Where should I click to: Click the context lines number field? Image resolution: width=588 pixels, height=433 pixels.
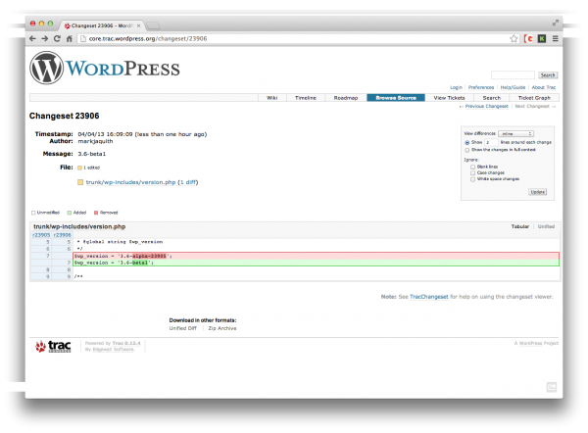(491, 142)
